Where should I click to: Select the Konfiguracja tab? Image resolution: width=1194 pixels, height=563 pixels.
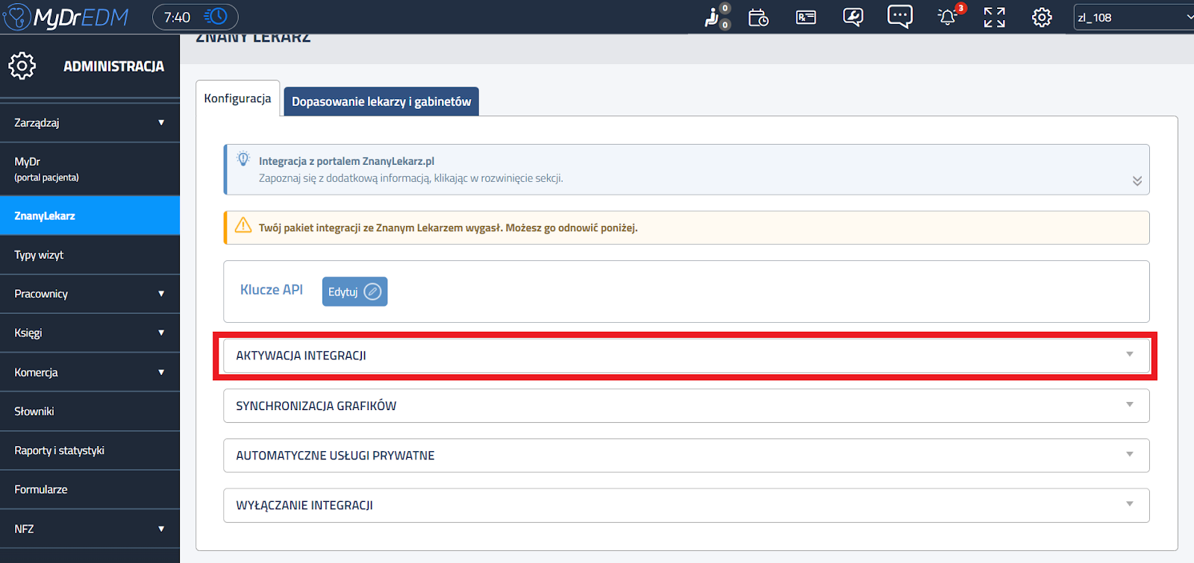(237, 98)
